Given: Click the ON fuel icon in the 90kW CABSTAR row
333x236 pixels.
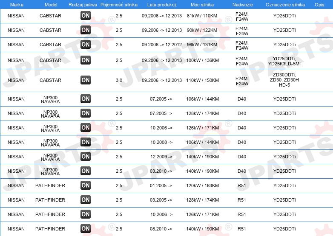Looking at the screenshot, I should 86,30.
